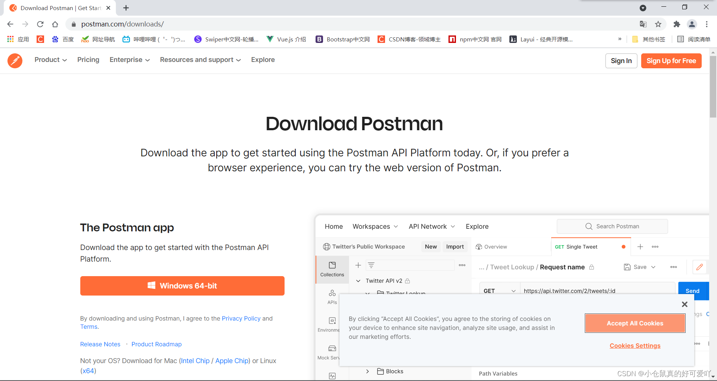The width and height of the screenshot is (717, 381).
Task: Expand the Blocks folder
Action: coord(367,371)
